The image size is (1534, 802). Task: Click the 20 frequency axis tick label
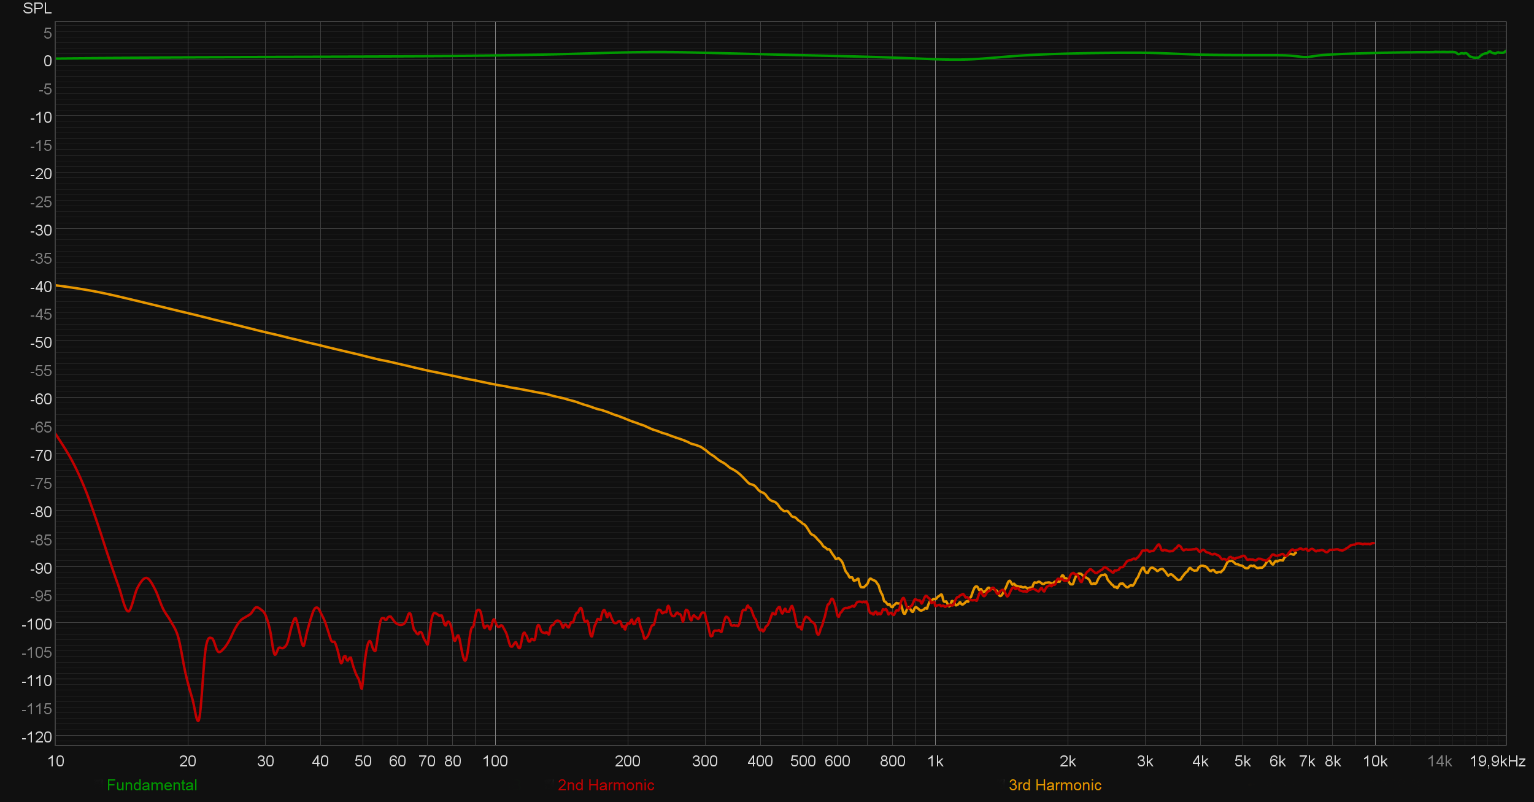[187, 762]
